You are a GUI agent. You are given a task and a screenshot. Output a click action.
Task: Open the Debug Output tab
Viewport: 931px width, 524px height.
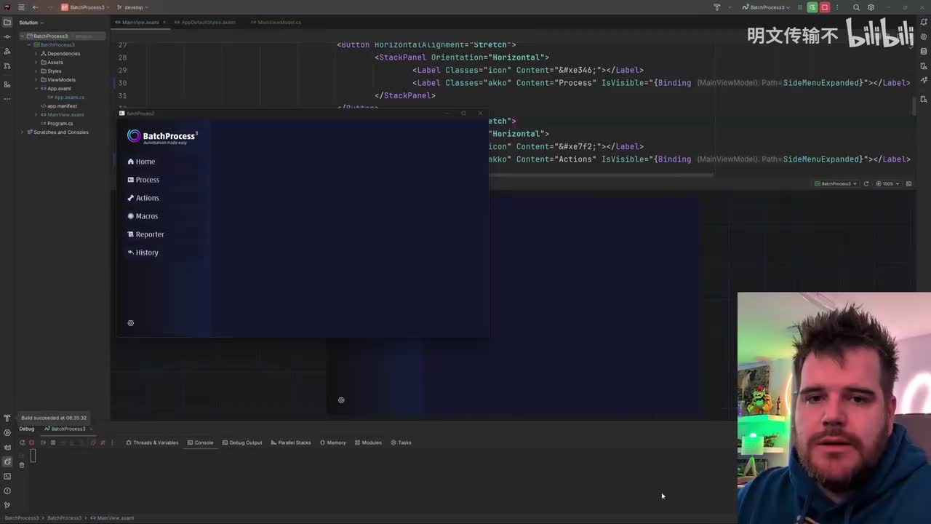(242, 442)
